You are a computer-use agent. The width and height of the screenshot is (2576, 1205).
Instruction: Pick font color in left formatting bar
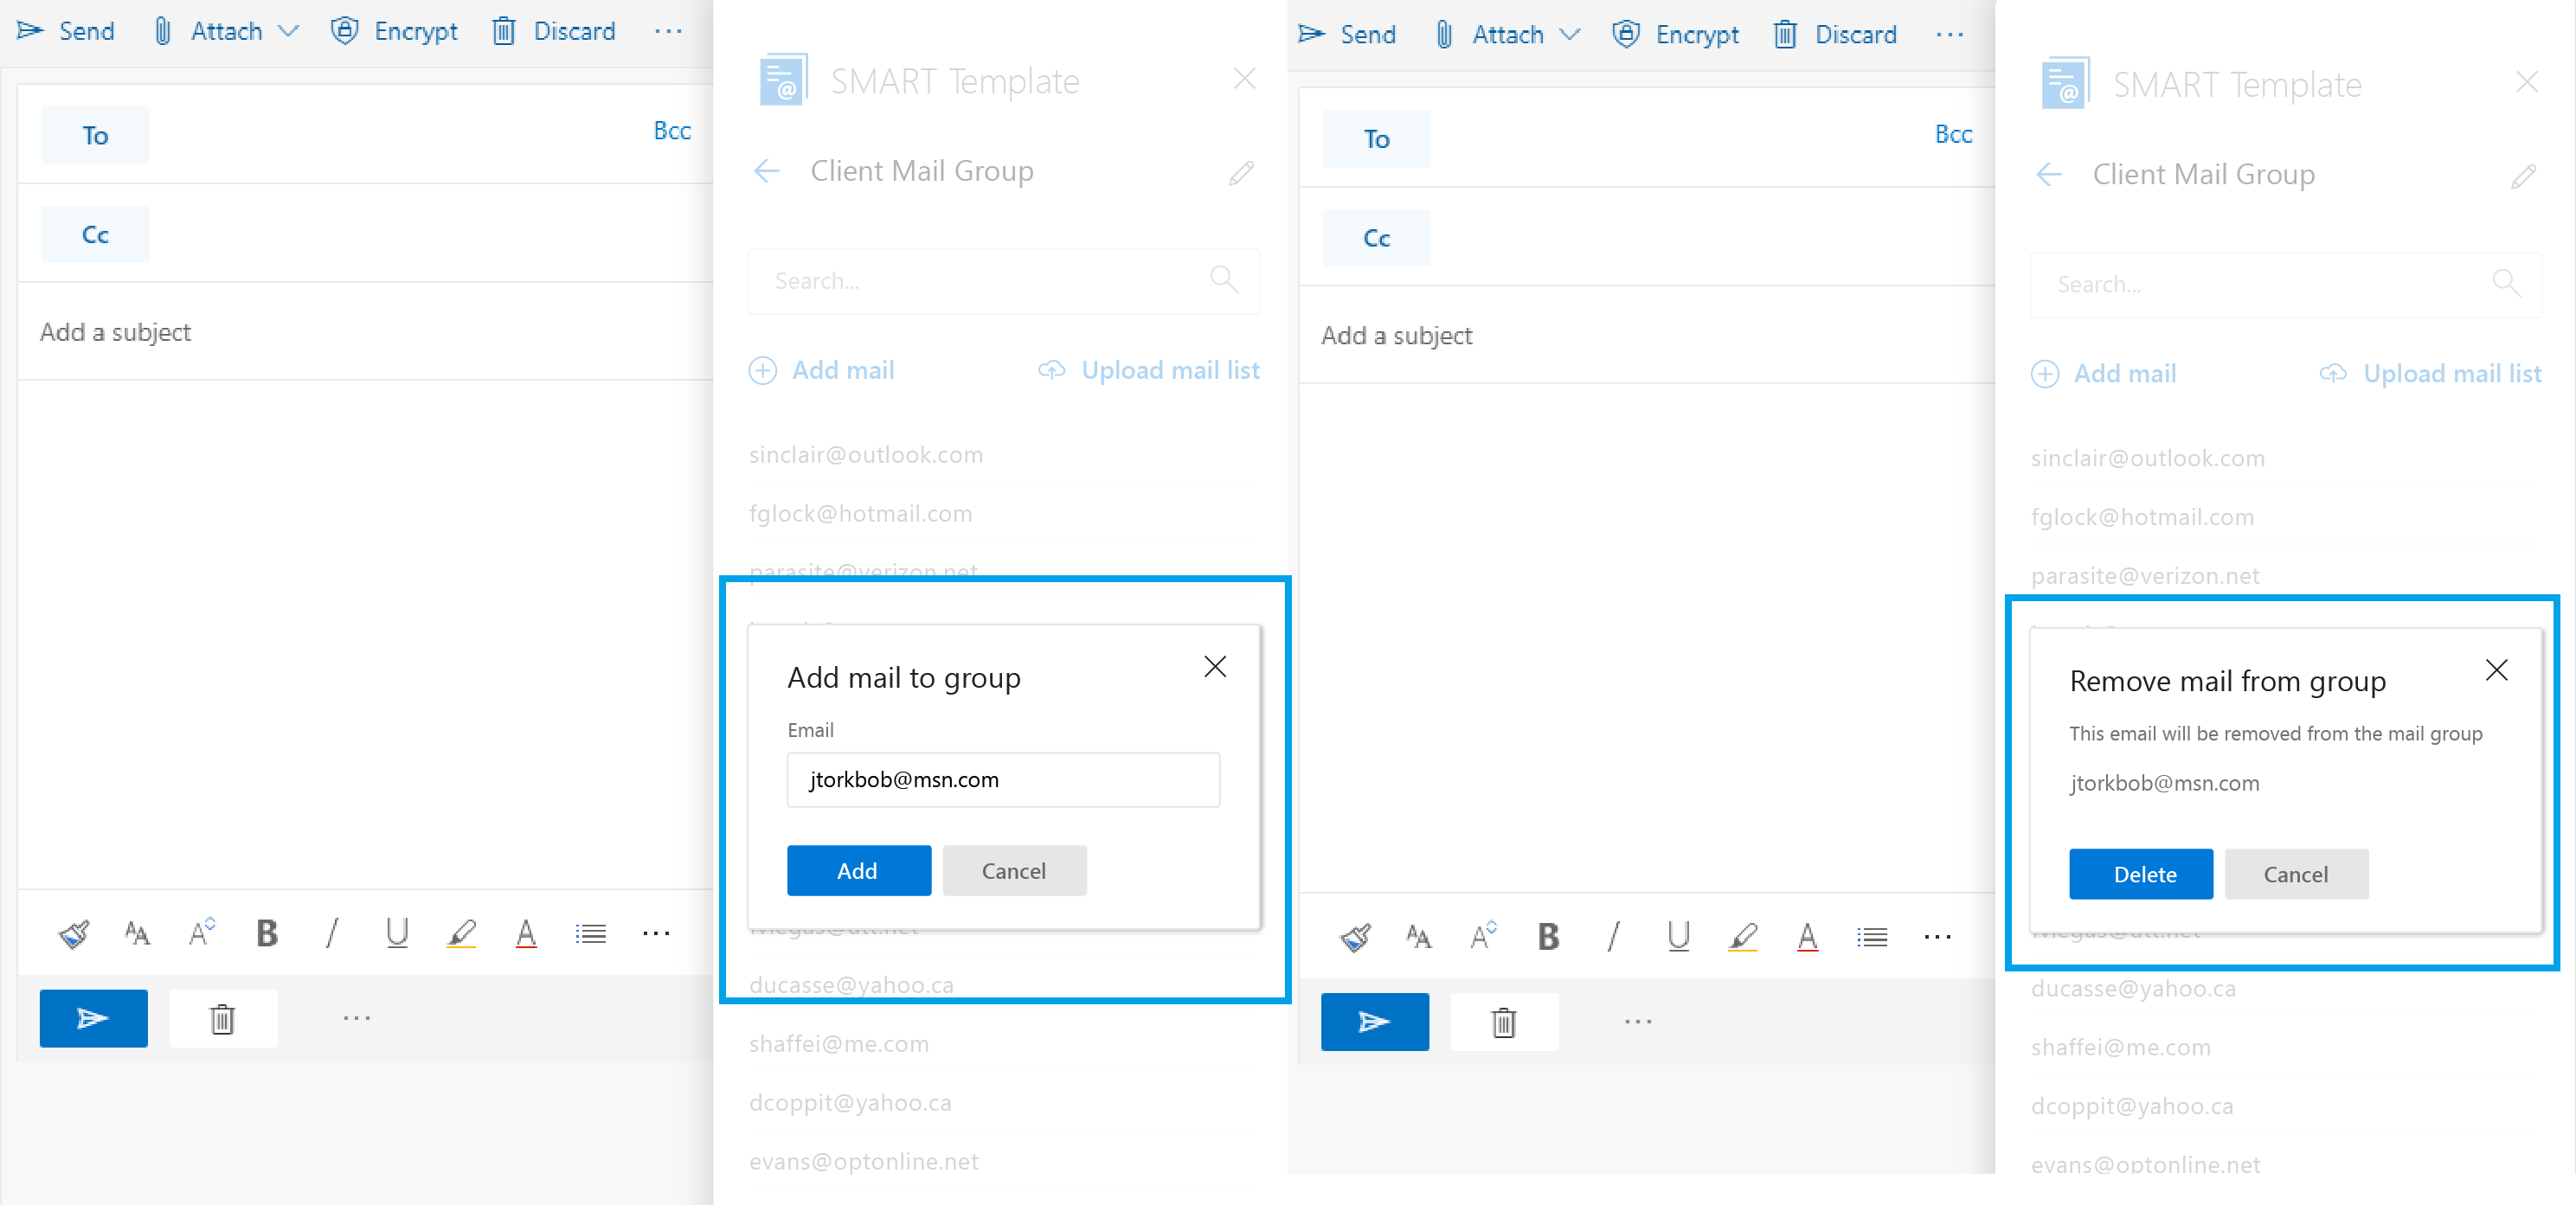tap(526, 933)
